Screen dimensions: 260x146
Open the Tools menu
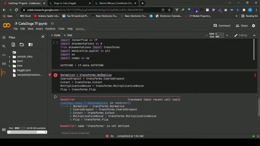click(61, 29)
